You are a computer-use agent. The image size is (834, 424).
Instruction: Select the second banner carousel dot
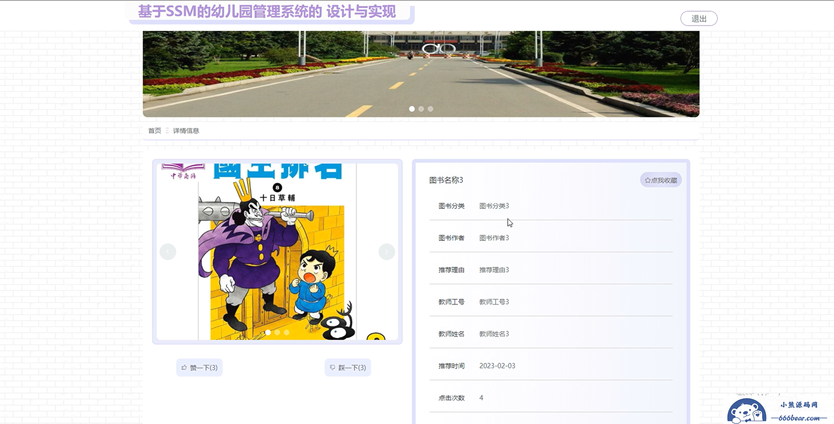point(421,109)
